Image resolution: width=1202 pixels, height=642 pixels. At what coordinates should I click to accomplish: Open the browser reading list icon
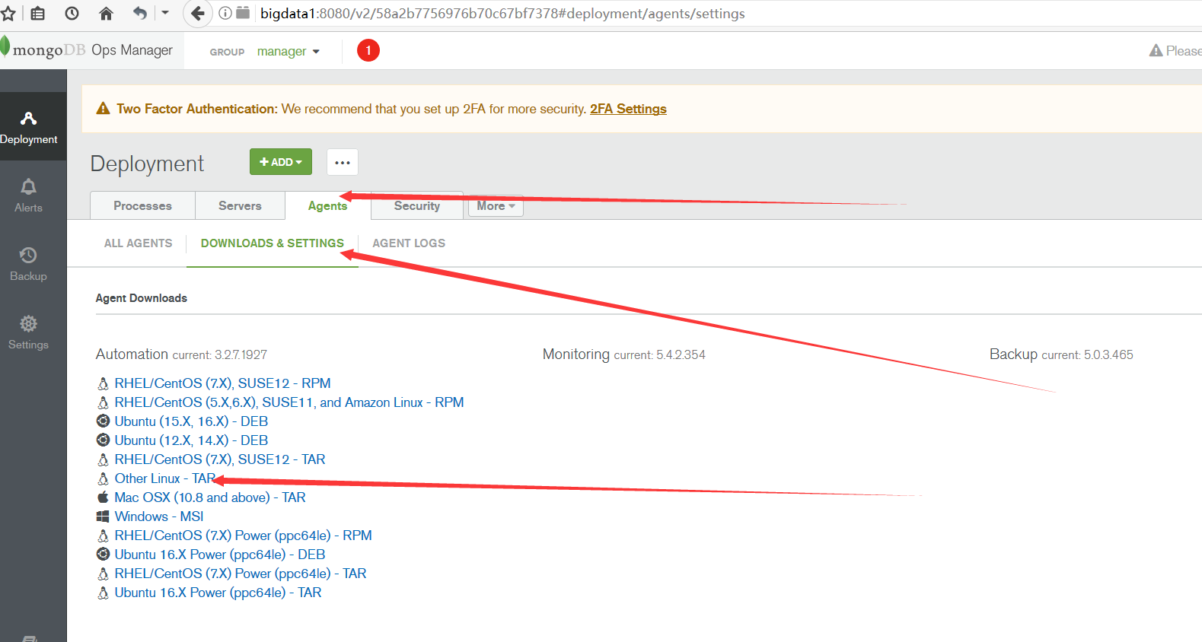point(38,13)
